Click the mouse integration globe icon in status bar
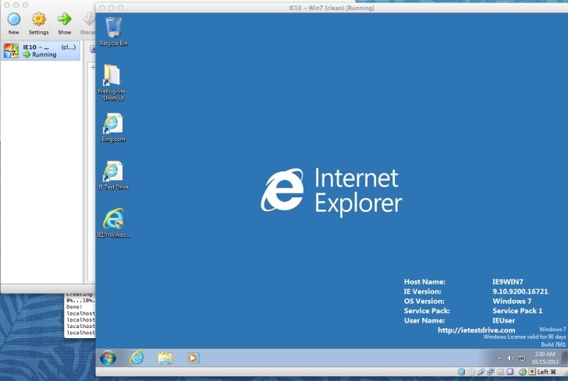 coord(523,372)
